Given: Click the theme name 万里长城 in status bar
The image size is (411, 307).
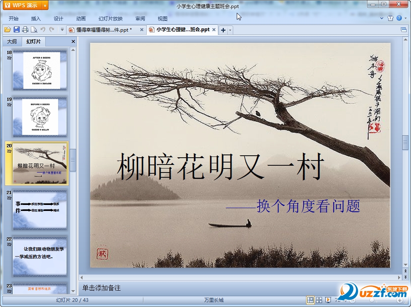Looking at the screenshot, I should tap(214, 300).
